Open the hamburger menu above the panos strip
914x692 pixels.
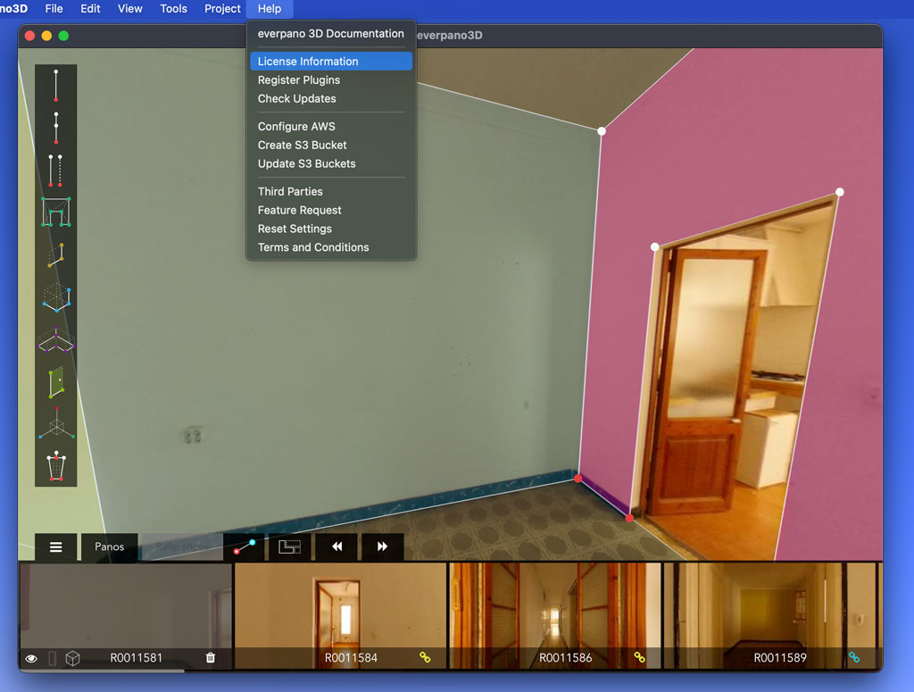pyautogui.click(x=56, y=546)
